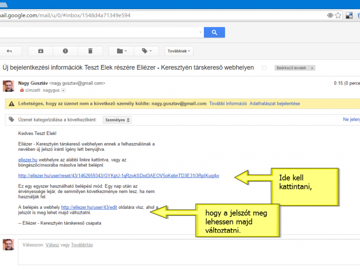Remove the Beérkező levelek label with x
Viewport: 360px width, 270px height.
[x=312, y=68]
